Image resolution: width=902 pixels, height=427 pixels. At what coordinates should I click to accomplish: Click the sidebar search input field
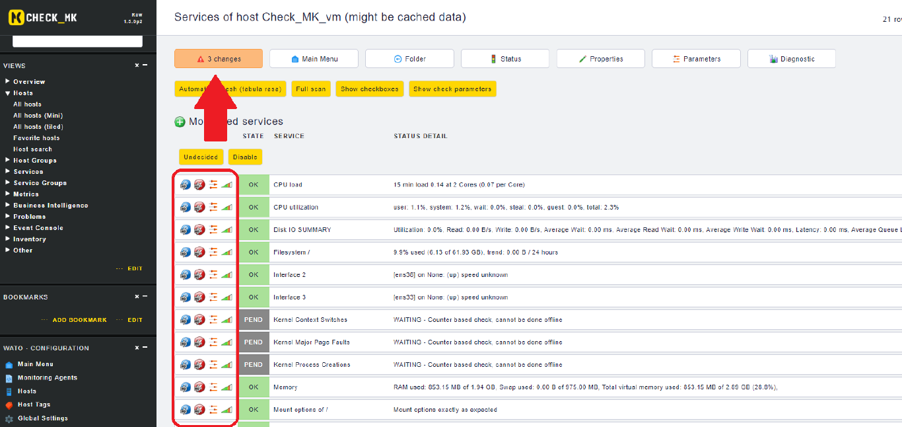point(77,41)
